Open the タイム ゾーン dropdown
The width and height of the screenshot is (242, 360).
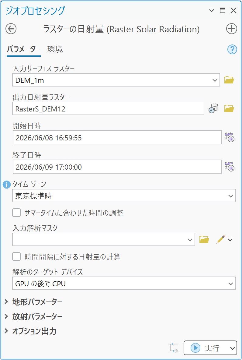(124, 196)
